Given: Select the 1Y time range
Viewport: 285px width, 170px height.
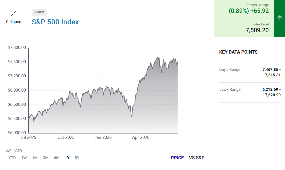Looking at the screenshot, I should pos(67,158).
